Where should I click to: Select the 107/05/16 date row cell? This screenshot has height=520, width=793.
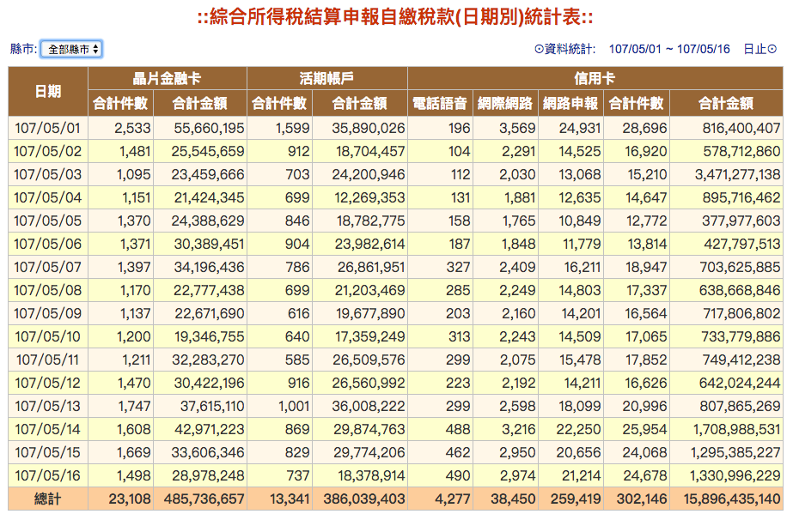47,475
